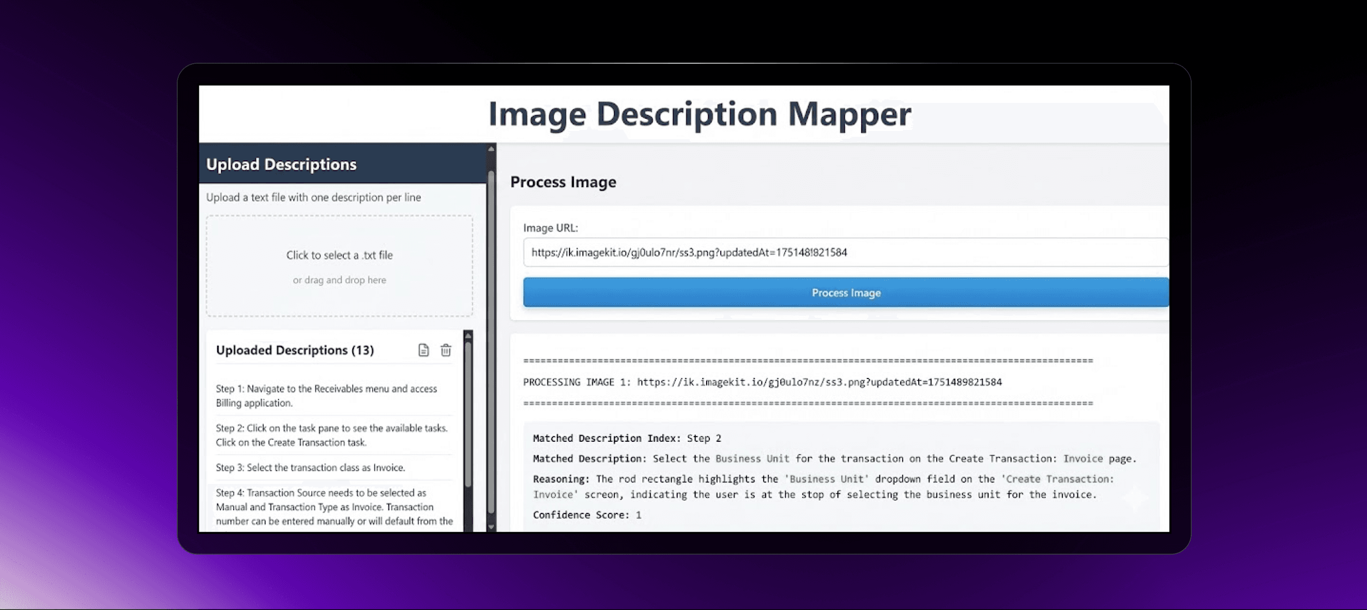Click the document icon beside Uploaded Descriptions
The image size is (1367, 610).
click(423, 350)
